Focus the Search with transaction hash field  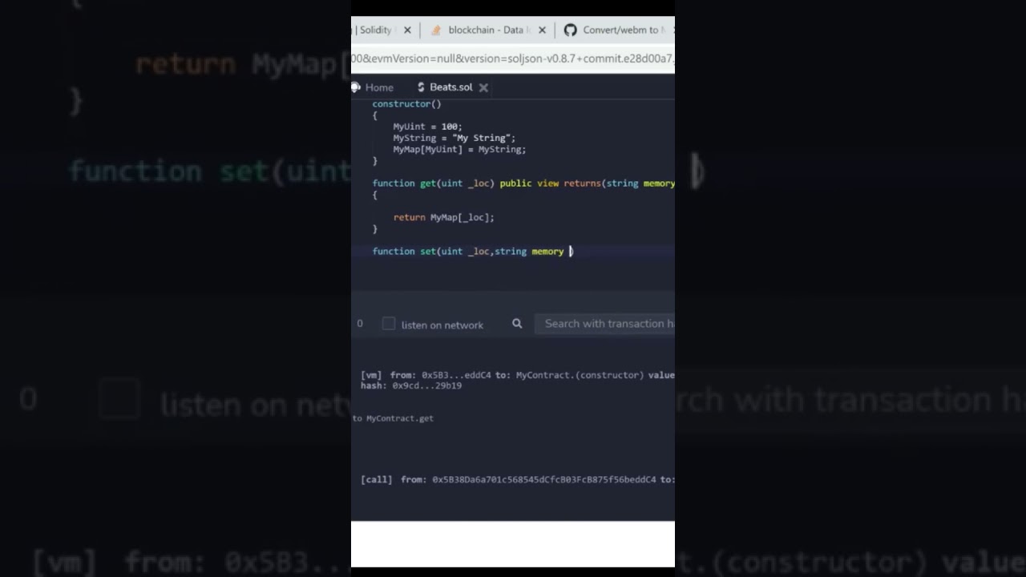(606, 324)
